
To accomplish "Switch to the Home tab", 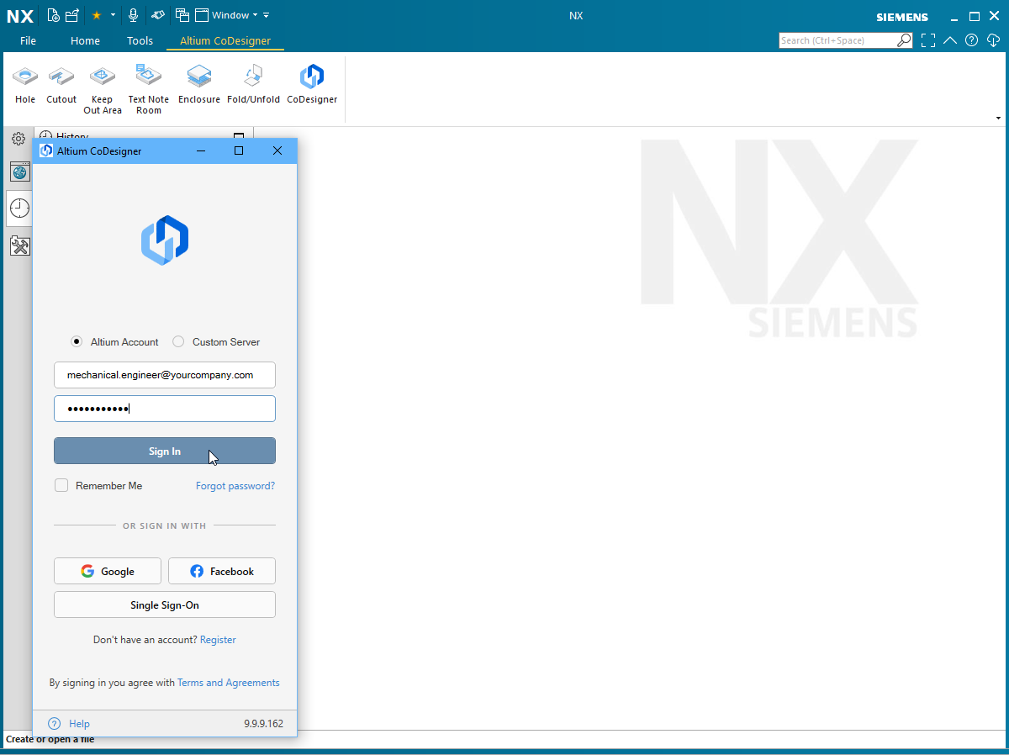I will (85, 40).
